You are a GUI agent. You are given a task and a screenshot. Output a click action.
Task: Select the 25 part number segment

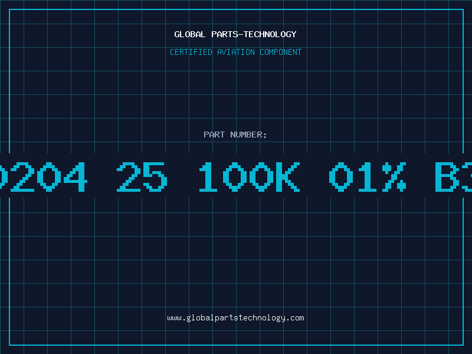[142, 177]
